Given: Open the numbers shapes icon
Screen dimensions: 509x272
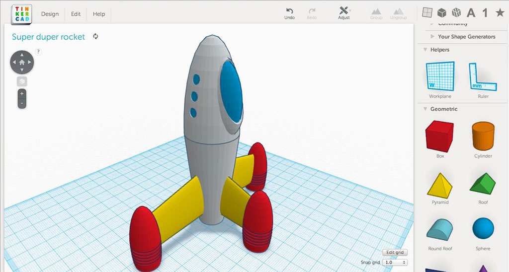Looking at the screenshot, I should pyautogui.click(x=485, y=12).
